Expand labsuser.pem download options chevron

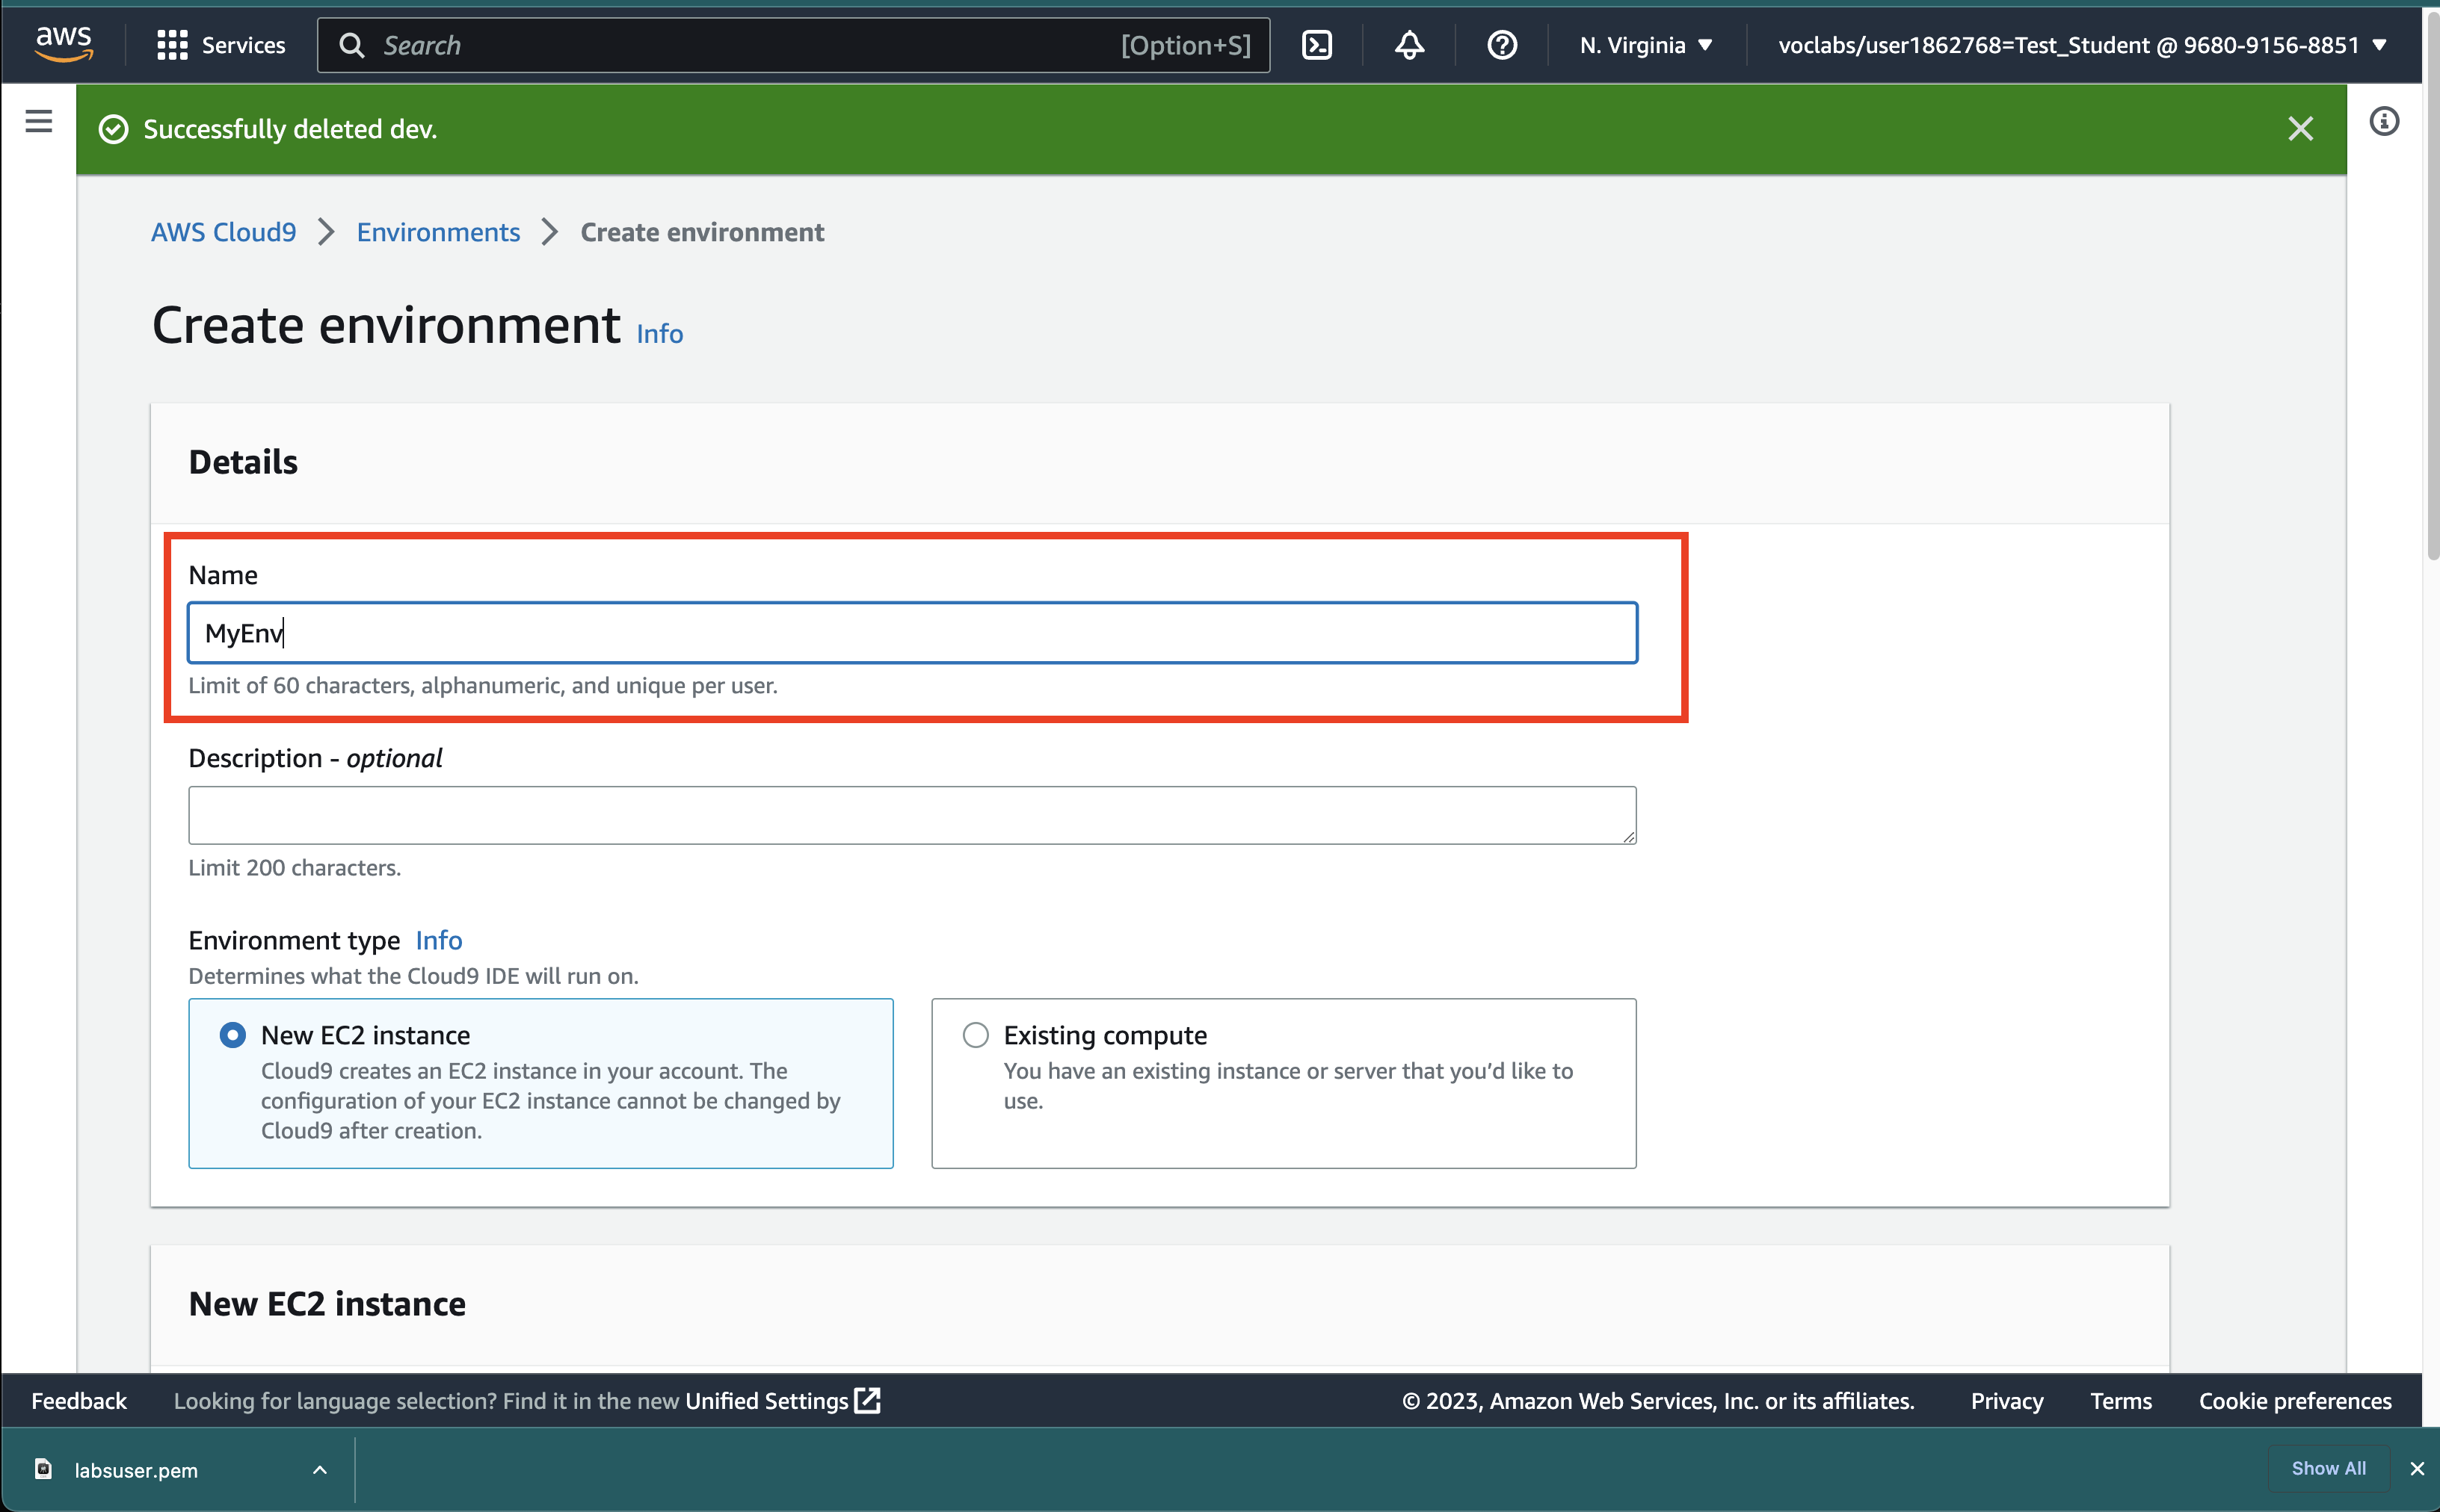click(x=320, y=1470)
